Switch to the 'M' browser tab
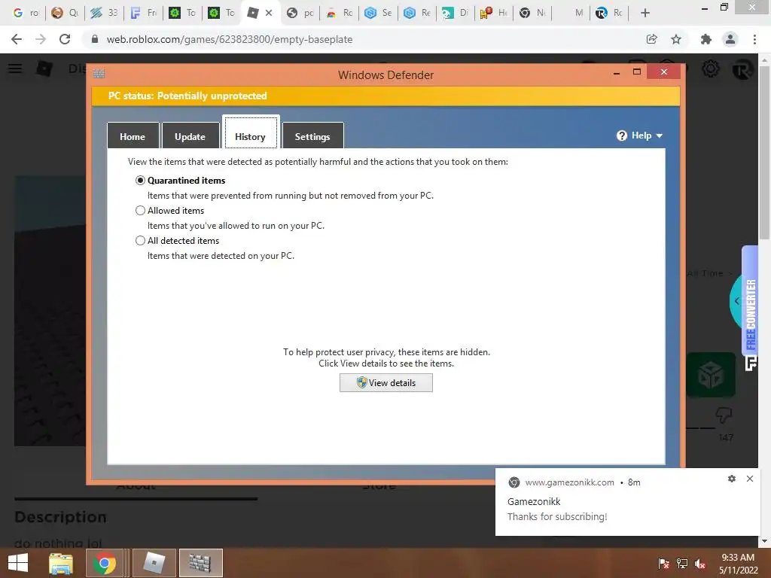The image size is (771, 578). point(573,13)
